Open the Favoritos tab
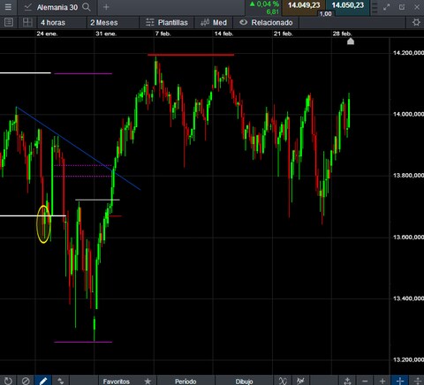 [x=117, y=381]
